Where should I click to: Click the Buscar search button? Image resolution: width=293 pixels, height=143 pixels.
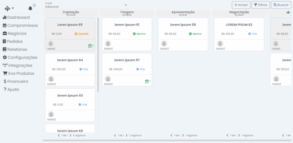pos(280,5)
